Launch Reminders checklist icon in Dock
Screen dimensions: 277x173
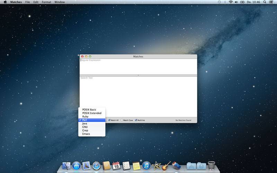[126, 166]
